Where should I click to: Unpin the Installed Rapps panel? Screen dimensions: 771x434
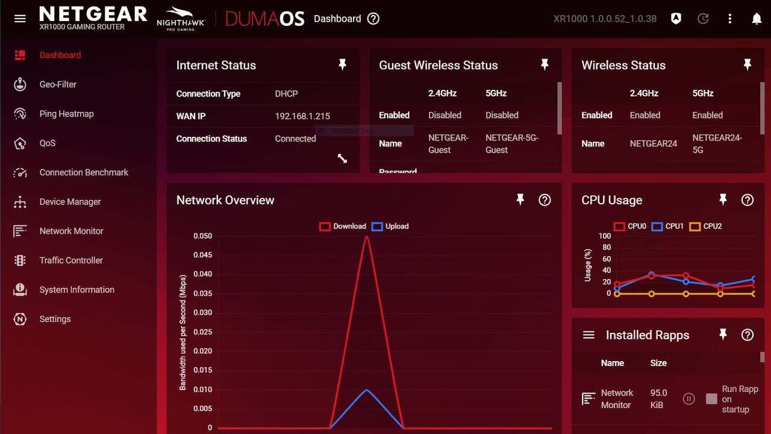(723, 335)
